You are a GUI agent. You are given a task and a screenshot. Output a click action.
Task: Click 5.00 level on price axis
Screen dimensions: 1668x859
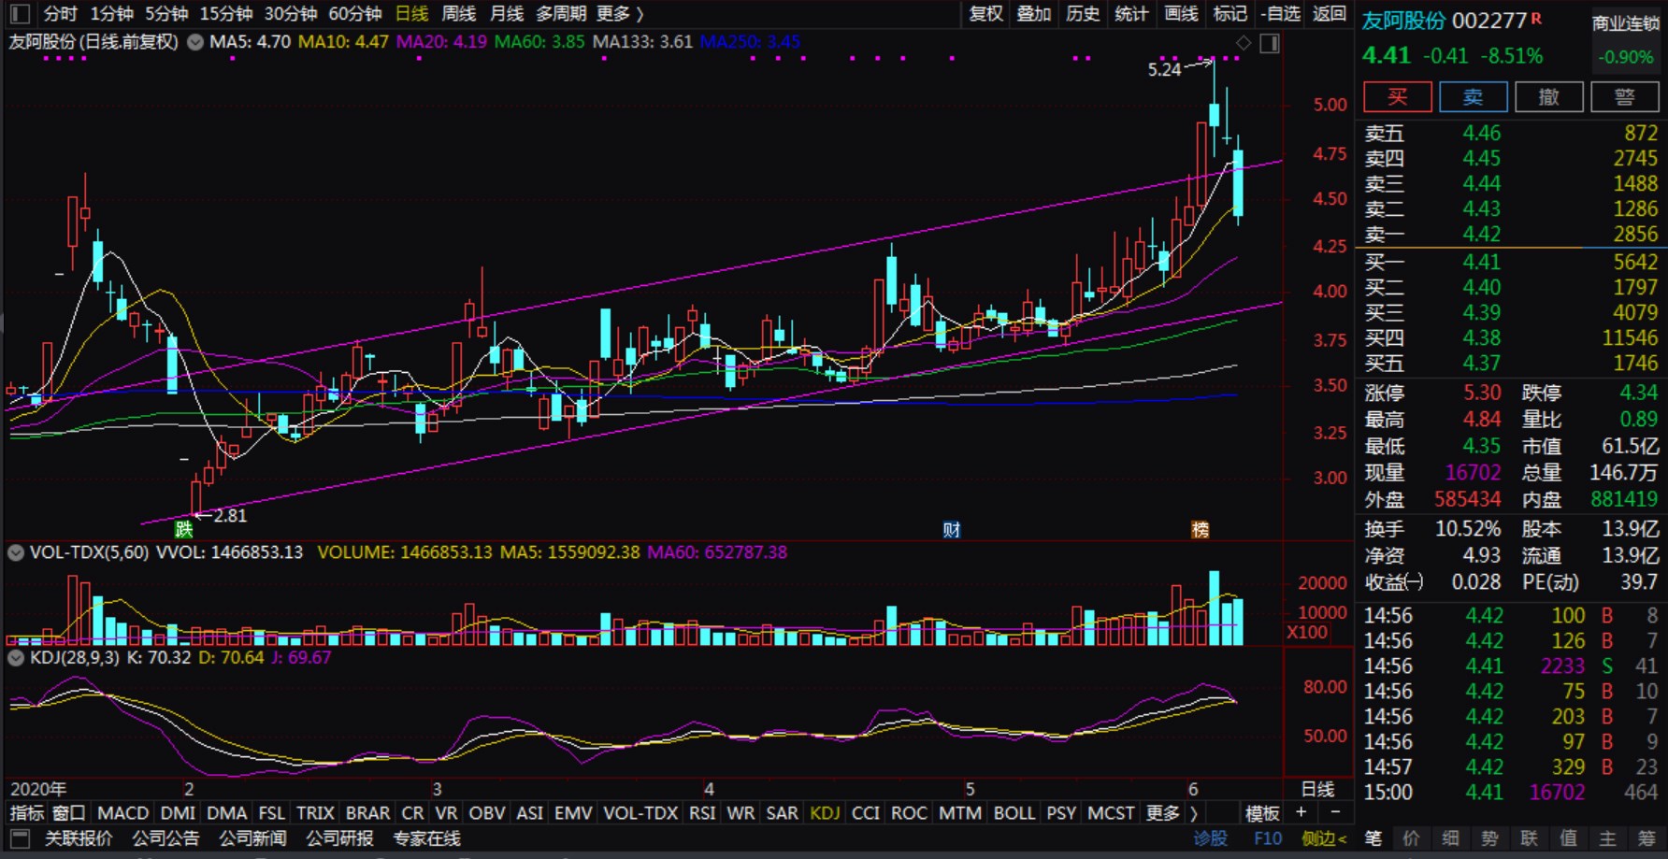click(1330, 105)
